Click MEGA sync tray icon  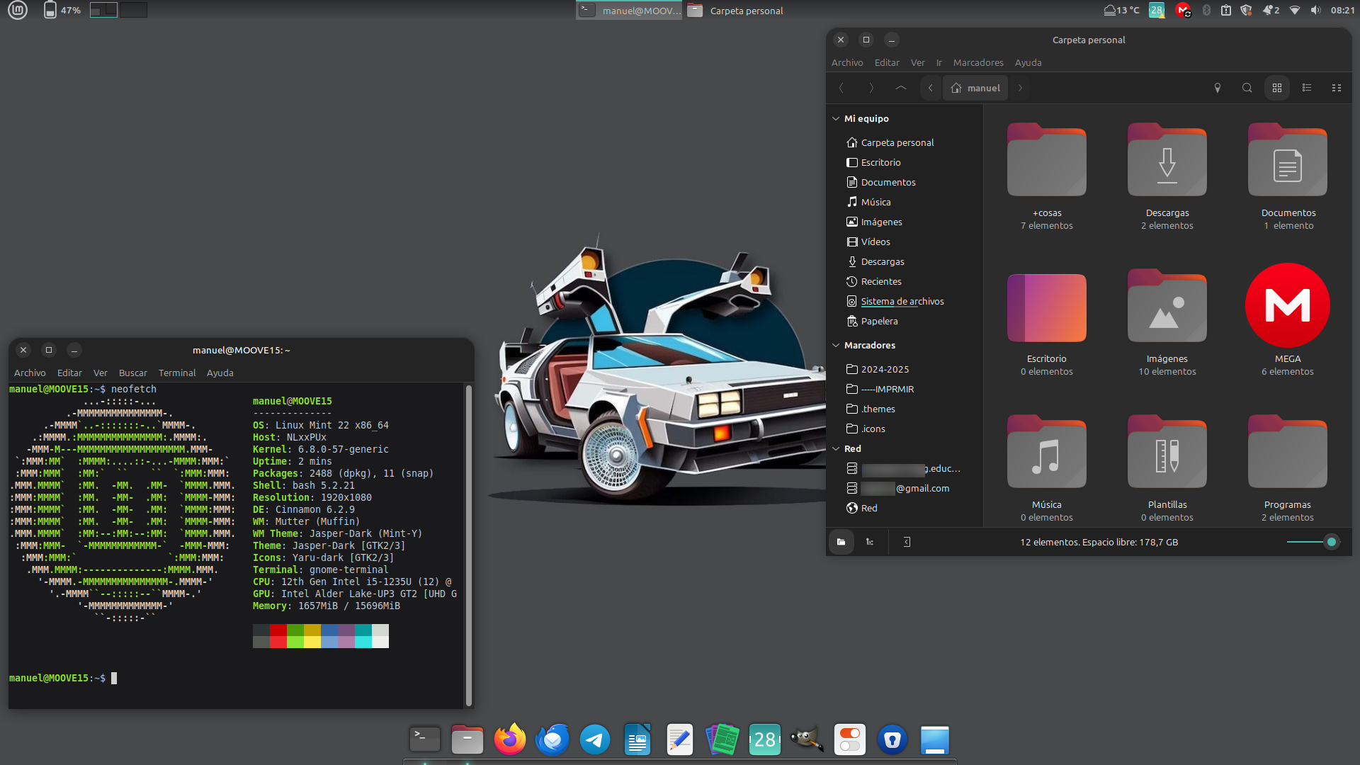click(1183, 10)
